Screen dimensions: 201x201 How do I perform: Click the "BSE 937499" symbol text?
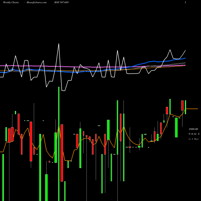[62, 2]
